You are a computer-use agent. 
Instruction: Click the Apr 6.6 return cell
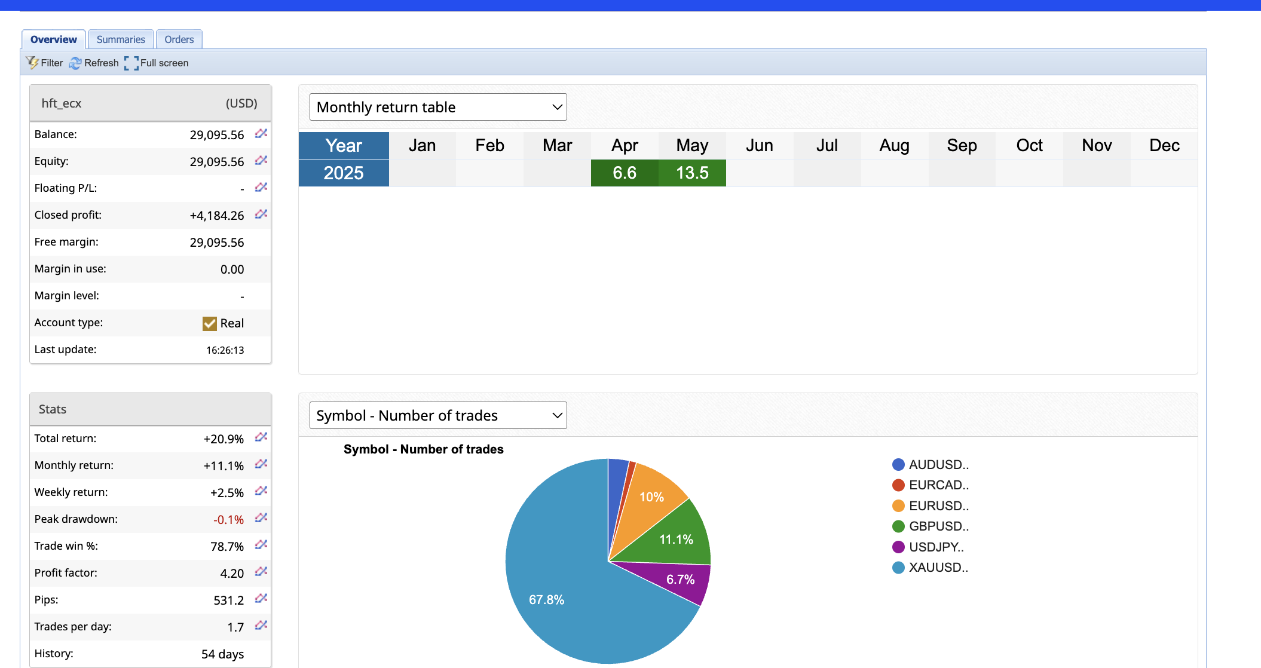pyautogui.click(x=625, y=173)
